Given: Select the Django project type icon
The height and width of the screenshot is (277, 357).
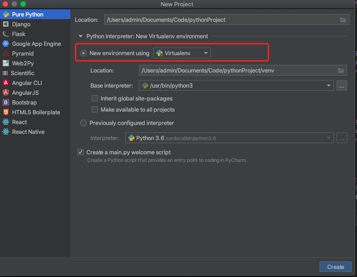Looking at the screenshot, I should [6, 24].
